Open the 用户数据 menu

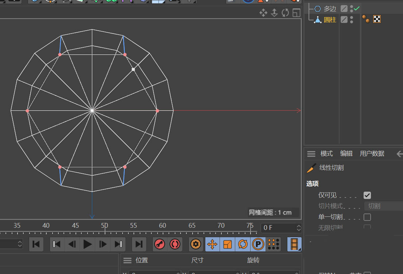[x=372, y=154]
